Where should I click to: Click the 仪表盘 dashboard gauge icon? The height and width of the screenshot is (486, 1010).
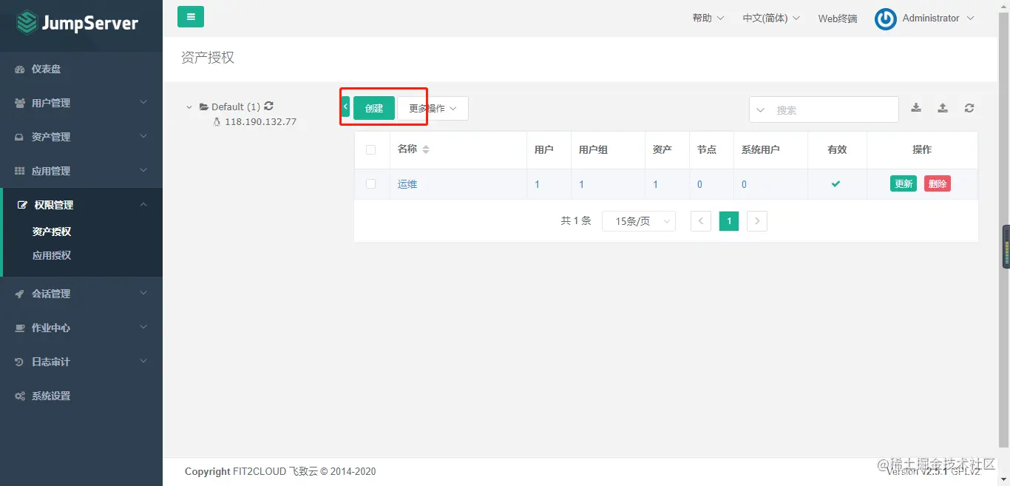(20, 70)
